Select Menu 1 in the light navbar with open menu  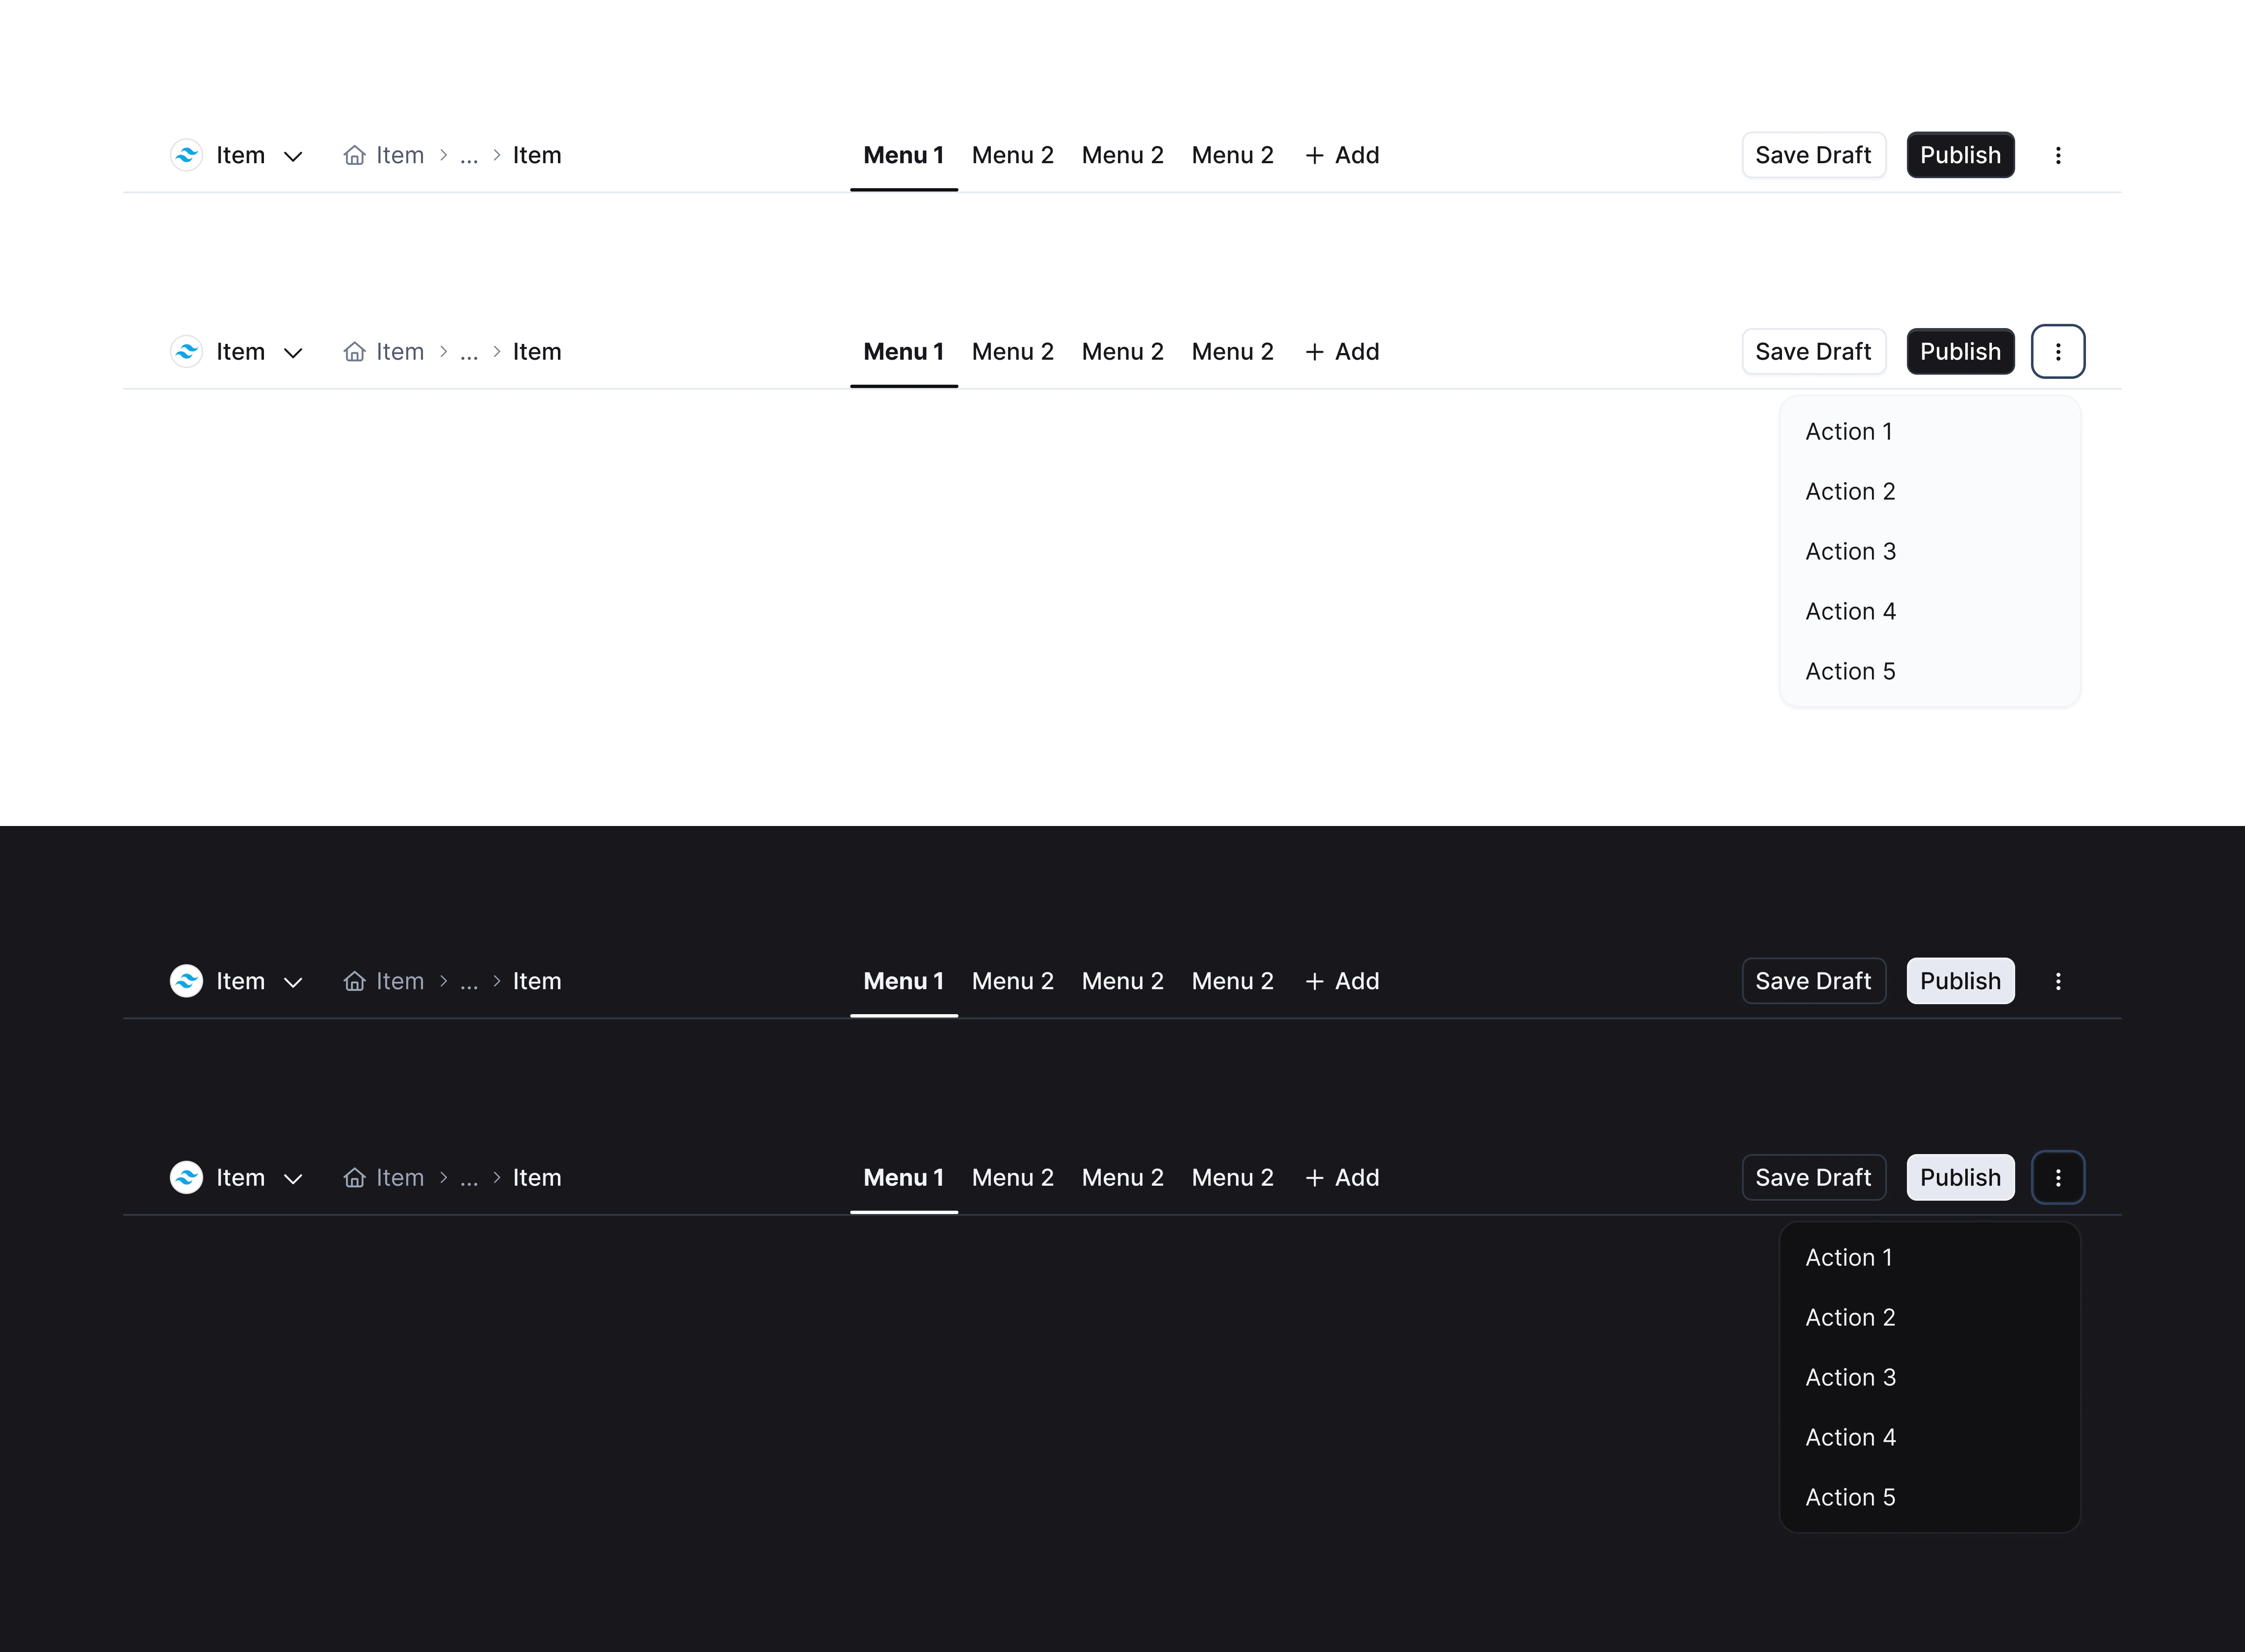point(904,351)
